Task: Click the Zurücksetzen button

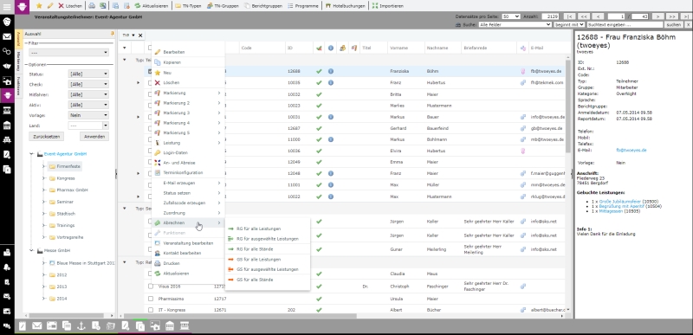Action: point(46,137)
